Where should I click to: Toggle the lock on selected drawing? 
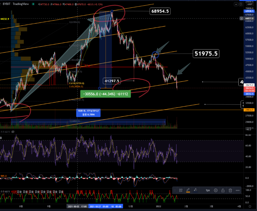tap(223, 190)
